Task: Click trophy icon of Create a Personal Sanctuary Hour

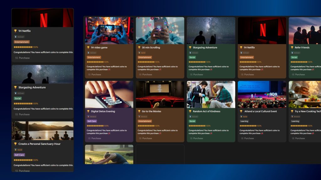Action: click(15, 144)
